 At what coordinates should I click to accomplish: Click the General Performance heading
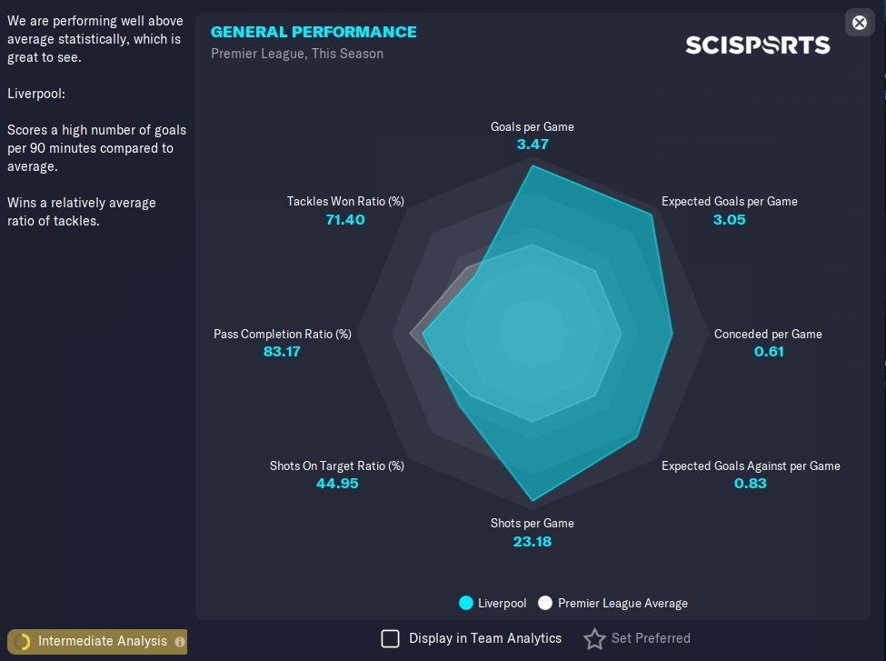[x=314, y=32]
